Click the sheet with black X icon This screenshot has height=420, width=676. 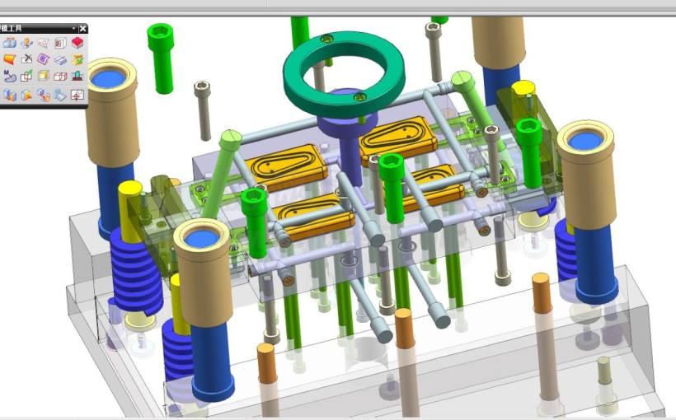(x=26, y=59)
